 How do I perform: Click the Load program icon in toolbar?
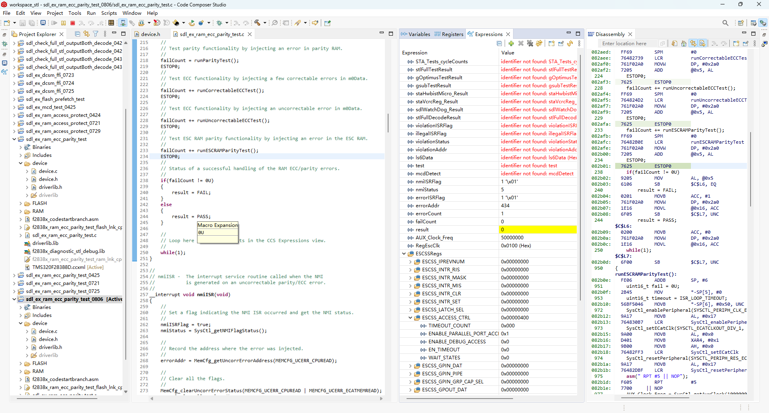click(141, 23)
